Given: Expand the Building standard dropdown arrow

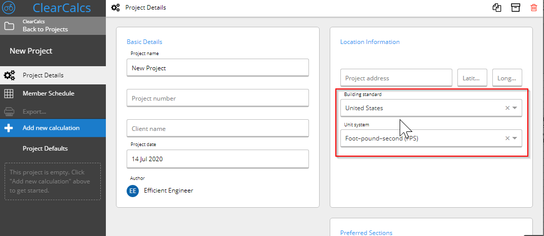Looking at the screenshot, I should click(x=515, y=108).
